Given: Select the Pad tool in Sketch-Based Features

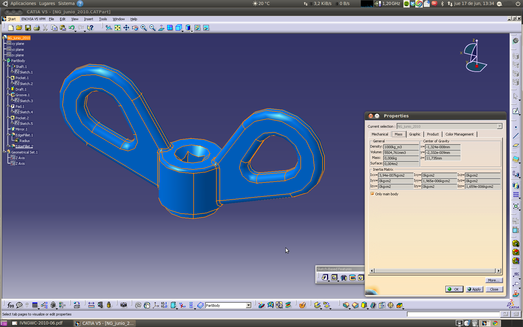Looking at the screenshot, I should (x=325, y=277).
